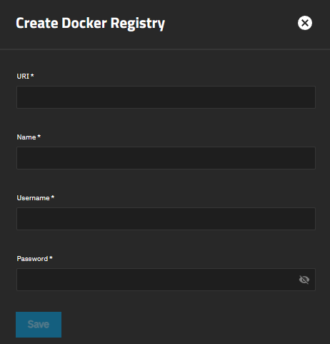Click the URI field label
330x344 pixels.
23,77
